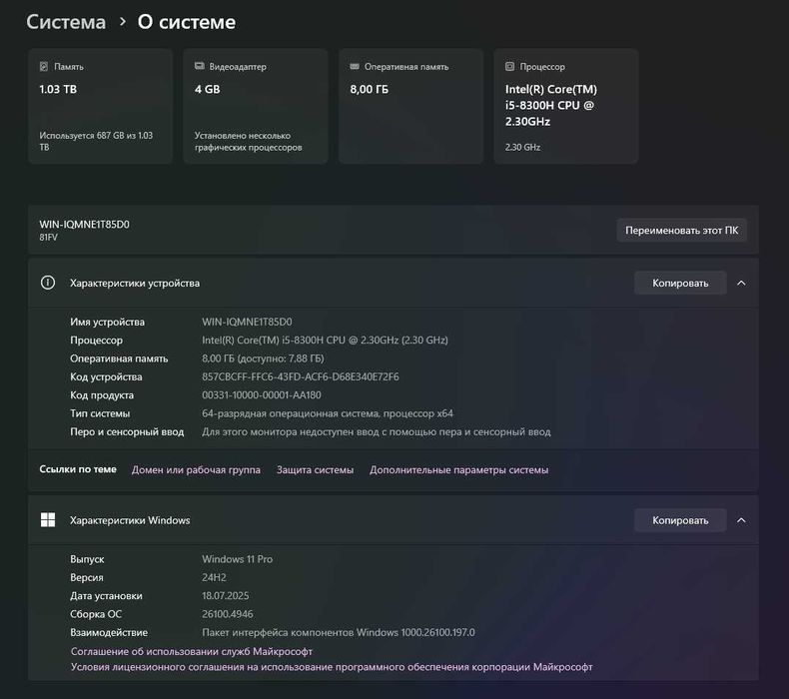This screenshot has height=699, width=789.
Task: Select product code 00331-10000-00001-AA180
Action: point(261,395)
